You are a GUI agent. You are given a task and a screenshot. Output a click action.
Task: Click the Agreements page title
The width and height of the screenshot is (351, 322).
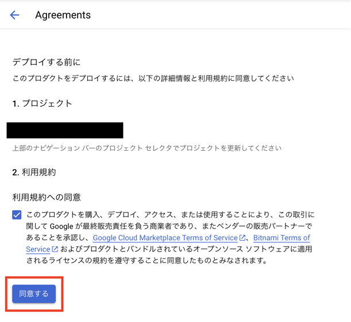click(x=63, y=15)
